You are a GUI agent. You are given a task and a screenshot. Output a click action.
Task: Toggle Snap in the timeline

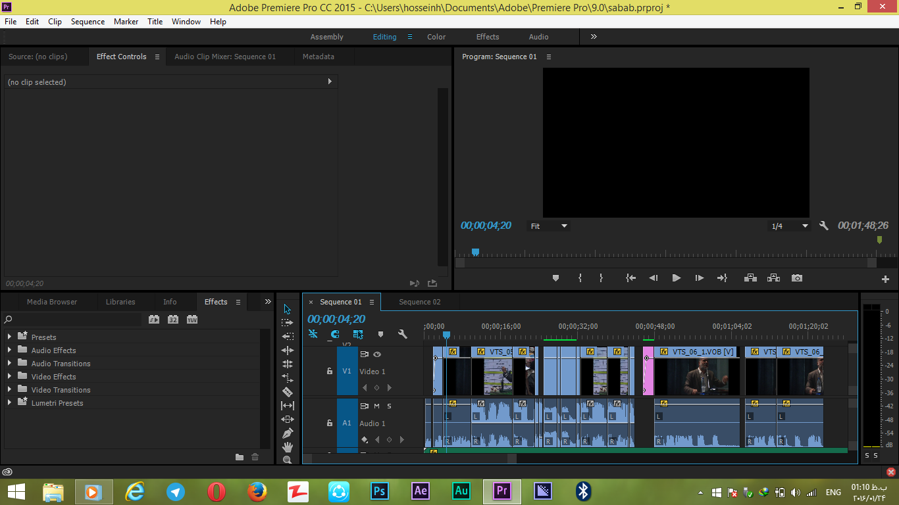click(x=335, y=334)
